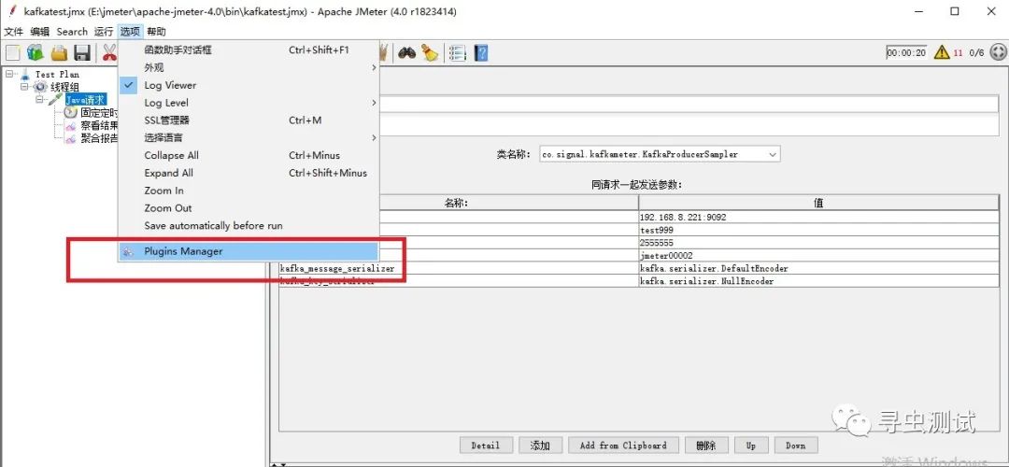This screenshot has height=467, width=1009.
Task: Click the Open file folder icon
Action: pyautogui.click(x=59, y=52)
